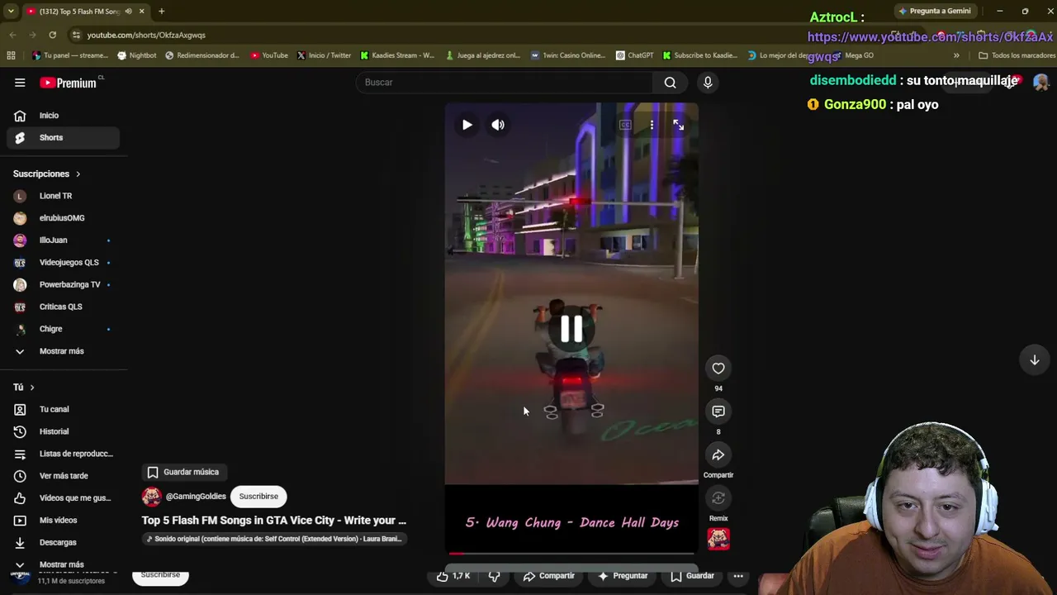Open a new browser tab
This screenshot has width=1057, height=595.
pyautogui.click(x=162, y=12)
